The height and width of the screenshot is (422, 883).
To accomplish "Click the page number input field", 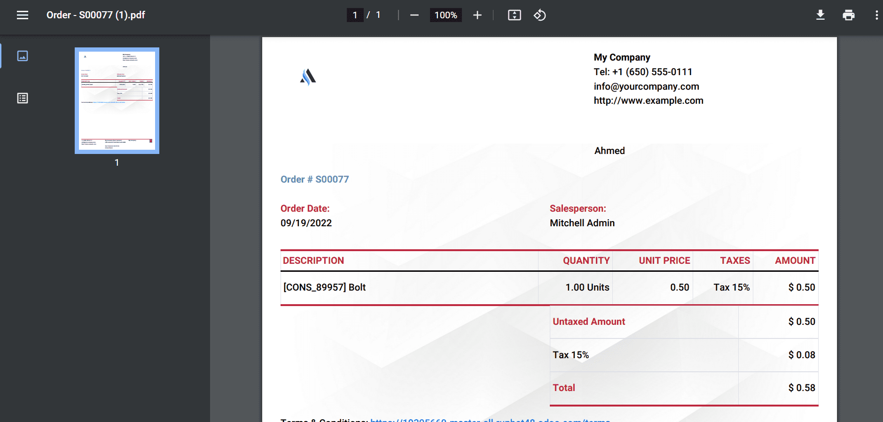I will pyautogui.click(x=355, y=15).
